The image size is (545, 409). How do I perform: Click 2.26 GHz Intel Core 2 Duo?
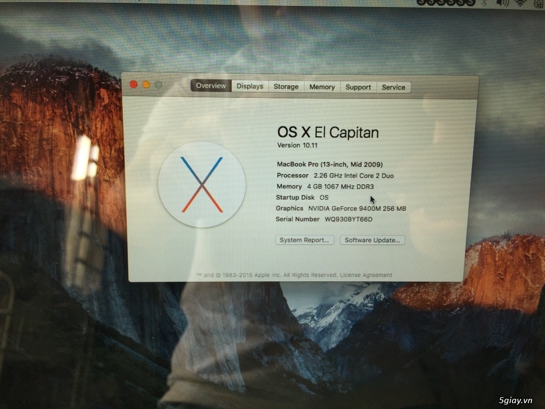click(353, 176)
